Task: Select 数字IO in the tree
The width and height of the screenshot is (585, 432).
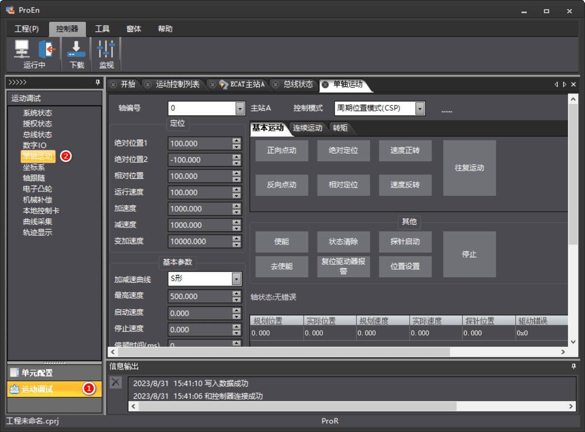Action: (x=34, y=145)
